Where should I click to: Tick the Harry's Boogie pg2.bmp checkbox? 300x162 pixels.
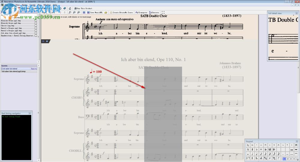point(36,30)
